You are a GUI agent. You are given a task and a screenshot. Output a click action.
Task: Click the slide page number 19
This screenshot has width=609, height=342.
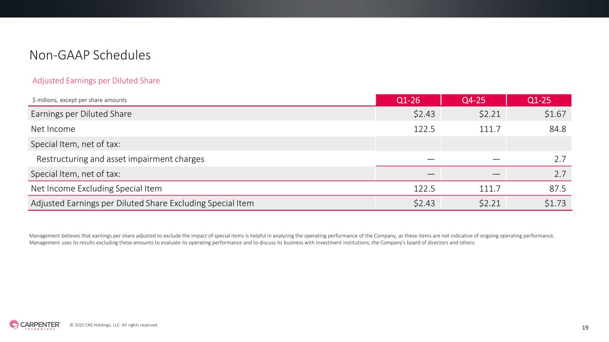point(585,328)
